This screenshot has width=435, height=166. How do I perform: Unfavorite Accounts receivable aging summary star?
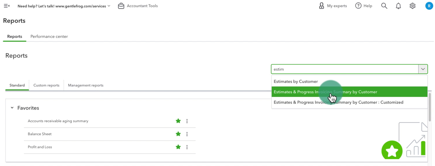[x=178, y=121]
